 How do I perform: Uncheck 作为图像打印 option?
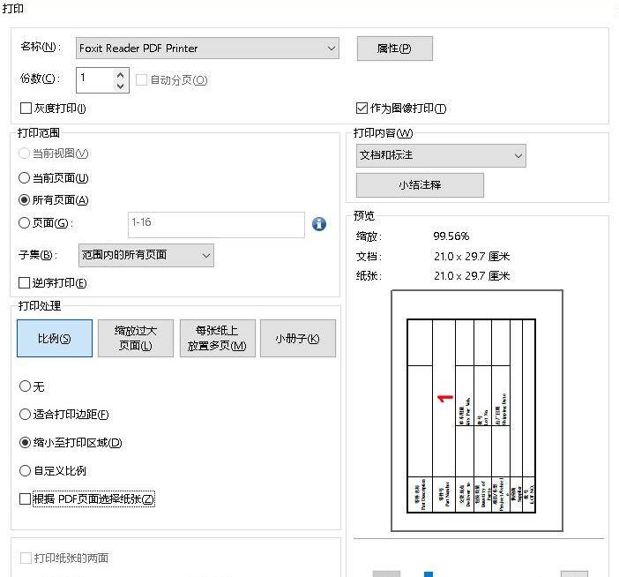(362, 109)
